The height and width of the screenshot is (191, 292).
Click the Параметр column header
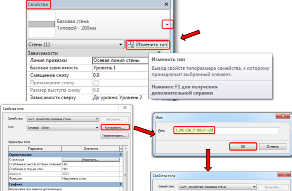click(x=35, y=149)
